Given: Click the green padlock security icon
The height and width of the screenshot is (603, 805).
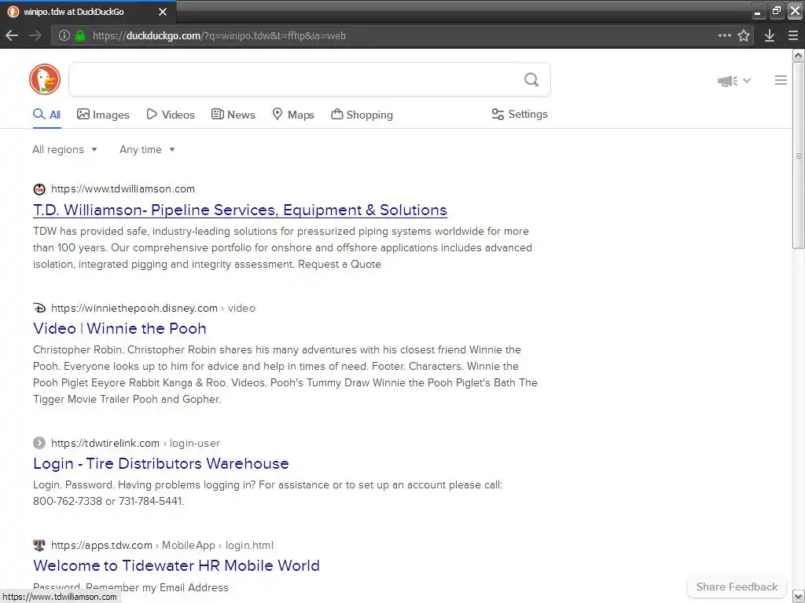Looking at the screenshot, I should 80,35.
